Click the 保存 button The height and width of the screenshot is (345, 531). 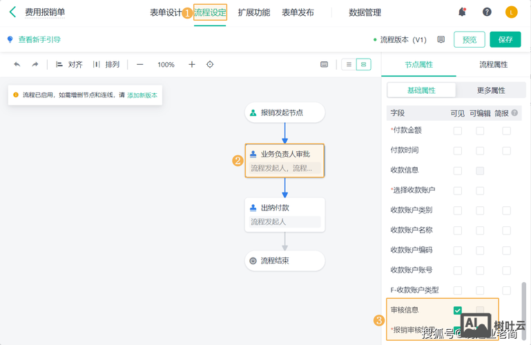point(505,39)
